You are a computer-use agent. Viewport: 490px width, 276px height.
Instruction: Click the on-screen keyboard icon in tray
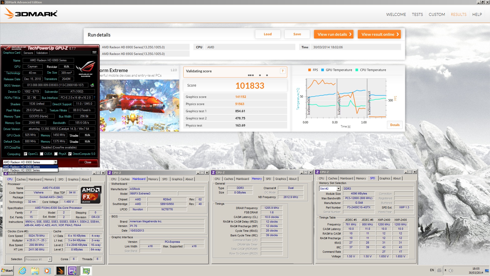[439, 270]
